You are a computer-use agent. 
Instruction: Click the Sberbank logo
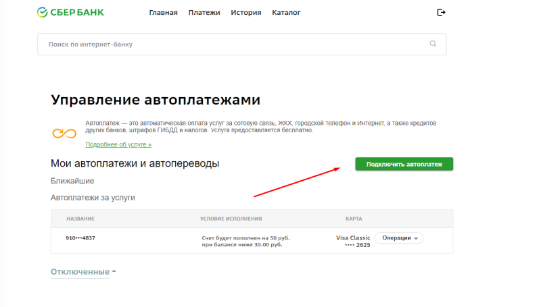(70, 12)
